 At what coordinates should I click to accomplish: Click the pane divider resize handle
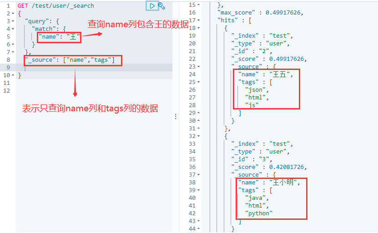tap(176, 117)
